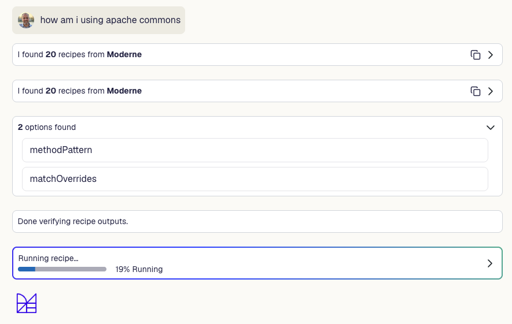Click the Moderne logo icon
This screenshot has height=324, width=512.
[x=27, y=303]
